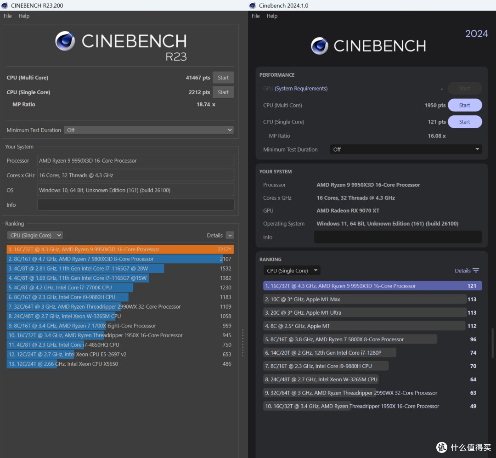496x458 pixels.
Task: Open File menu in Cinebench R23
Action: point(8,16)
